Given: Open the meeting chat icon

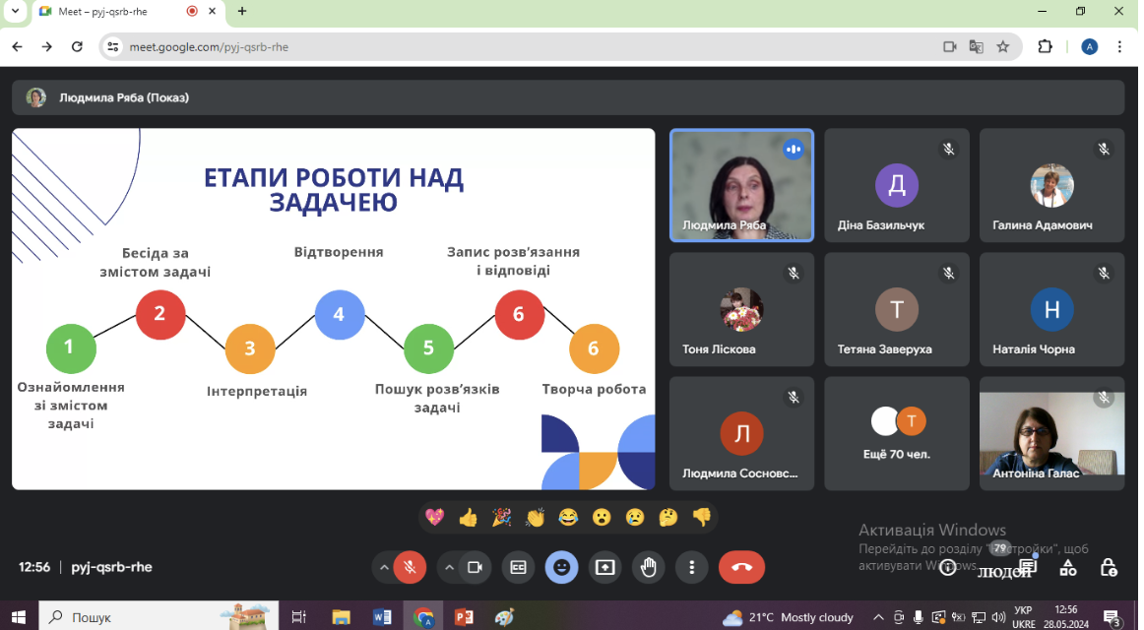Looking at the screenshot, I should point(1028,567).
